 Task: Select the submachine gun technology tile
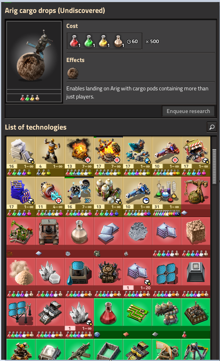click(x=79, y=350)
